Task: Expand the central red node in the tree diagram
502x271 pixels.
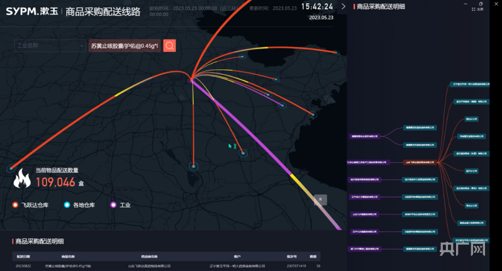Action: click(418, 162)
